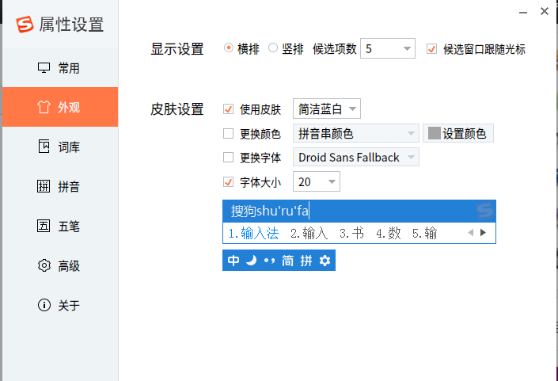Minimize the 属性设置 window

(x=522, y=12)
